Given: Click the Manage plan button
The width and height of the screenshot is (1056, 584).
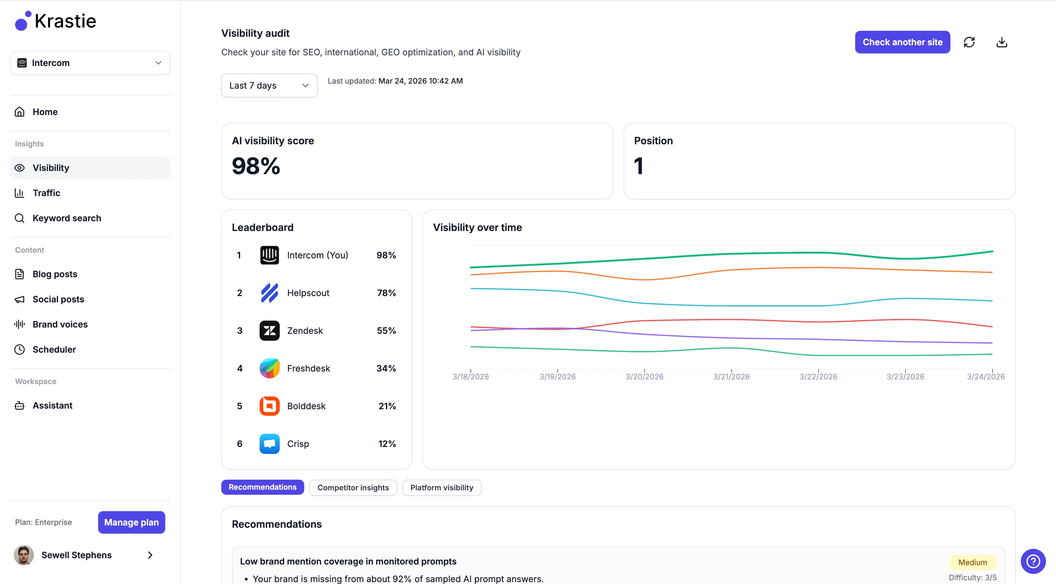Looking at the screenshot, I should click(x=132, y=522).
